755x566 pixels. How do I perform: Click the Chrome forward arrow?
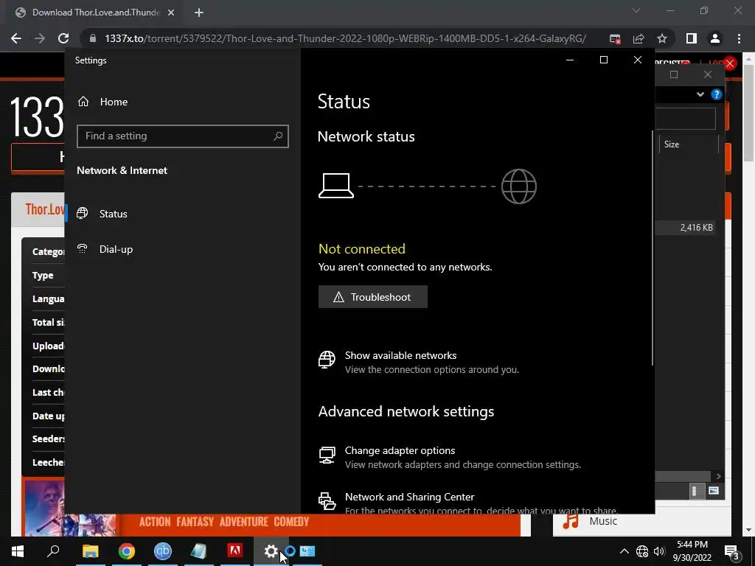(40, 38)
